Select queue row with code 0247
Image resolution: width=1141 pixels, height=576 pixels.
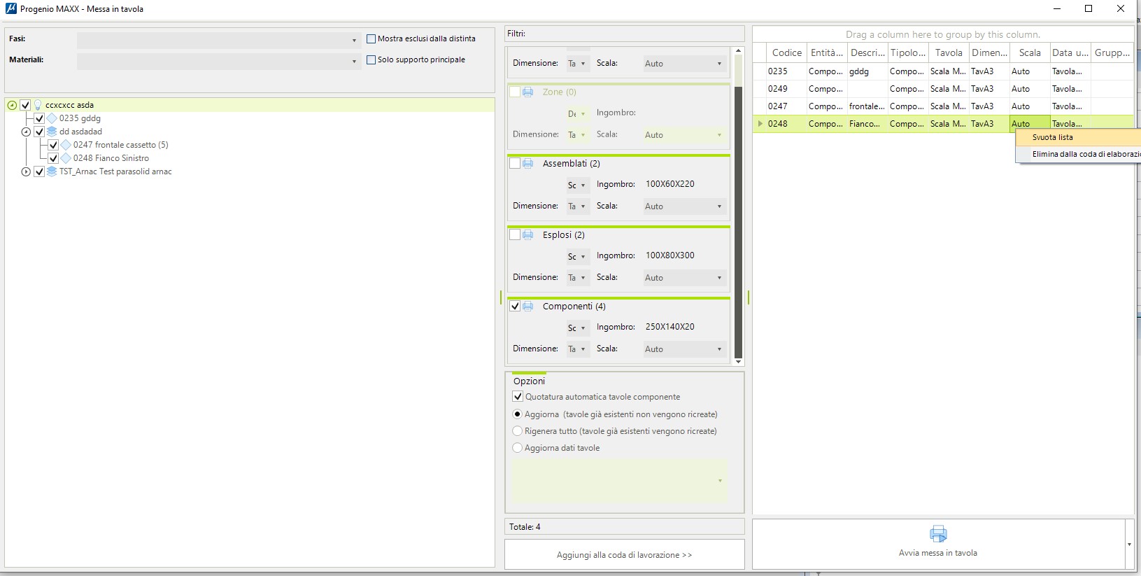943,106
